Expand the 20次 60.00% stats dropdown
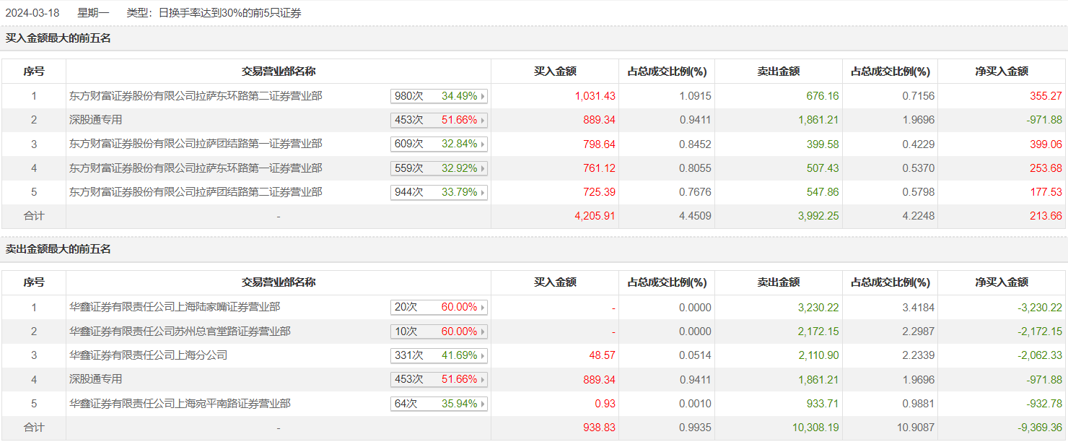This screenshot has width=1068, height=442. pyautogui.click(x=439, y=308)
